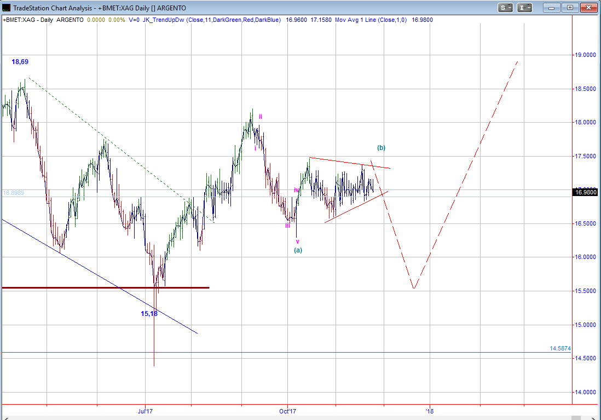Click the 15.0000 price axis label

(x=585, y=325)
